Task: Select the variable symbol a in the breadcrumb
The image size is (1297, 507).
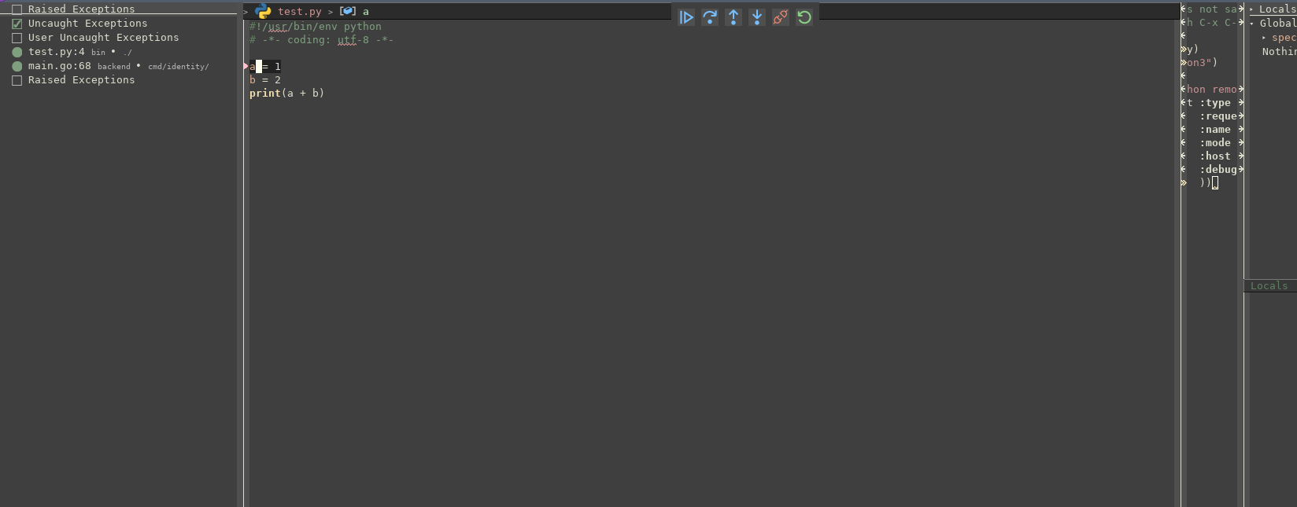Action: (x=365, y=12)
